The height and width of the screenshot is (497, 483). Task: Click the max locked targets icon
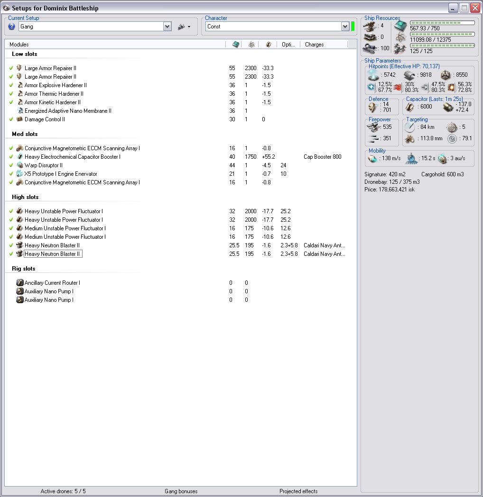(452, 127)
